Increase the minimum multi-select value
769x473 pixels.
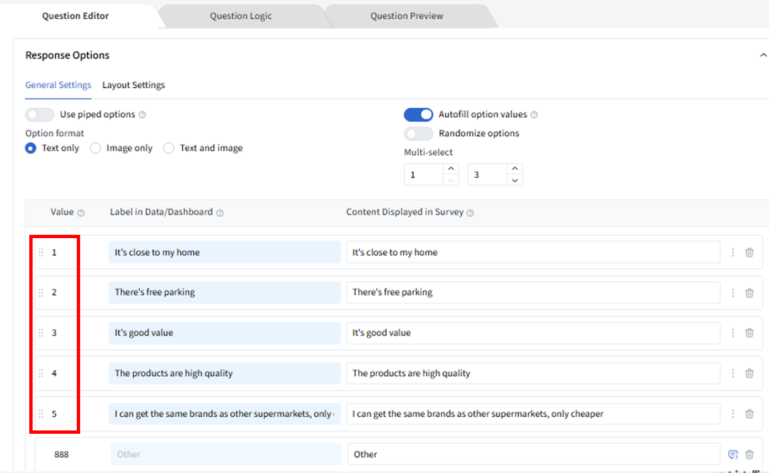click(x=451, y=169)
